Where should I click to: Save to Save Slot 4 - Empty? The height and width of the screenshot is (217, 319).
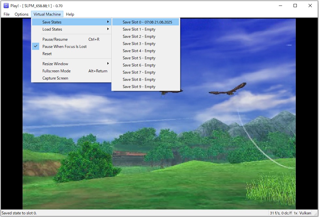point(146,51)
